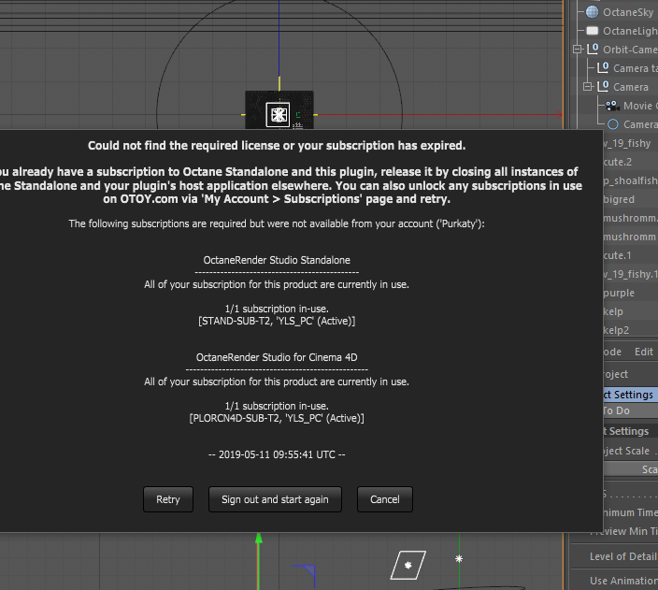Click OctaneRender Studio for Cinema 4D heading
This screenshot has height=590, width=658.
point(277,357)
